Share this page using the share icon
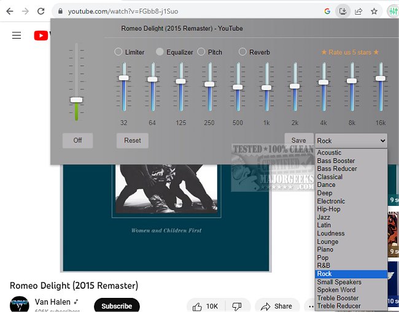 point(358,11)
